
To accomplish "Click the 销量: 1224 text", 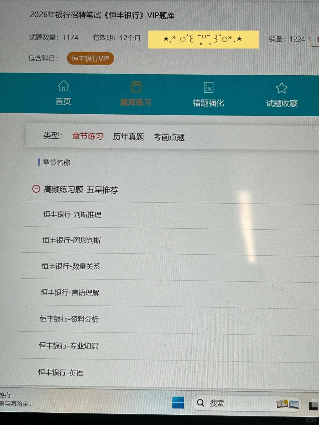I will [287, 39].
